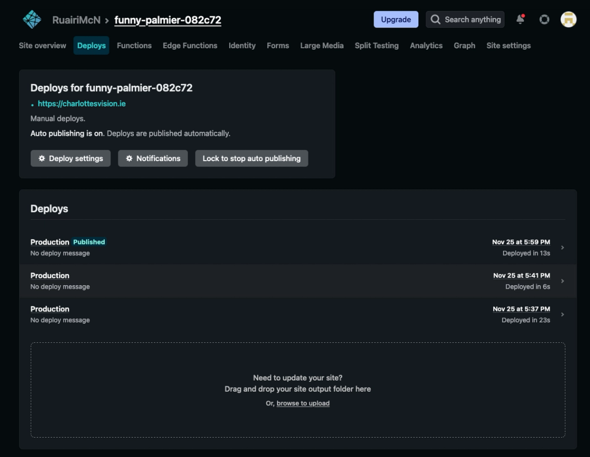Screen dimensions: 590x457
Task: Click Manual deploys text
Action: pyautogui.click(x=58, y=119)
